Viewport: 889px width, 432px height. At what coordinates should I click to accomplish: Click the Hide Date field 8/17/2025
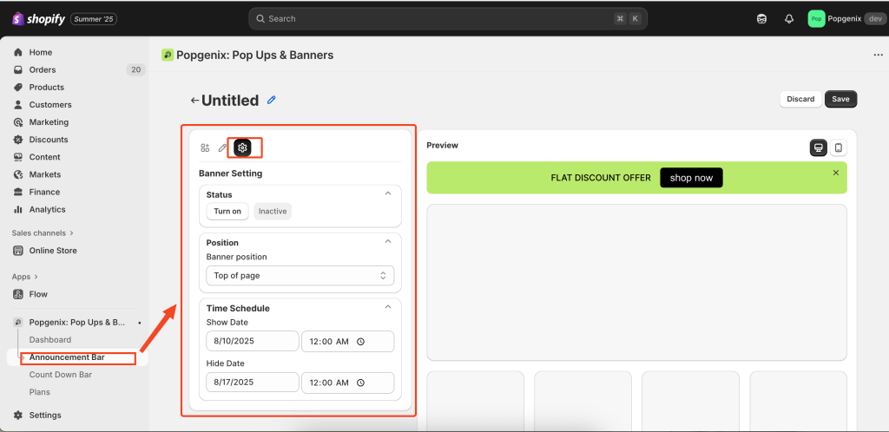click(x=253, y=383)
